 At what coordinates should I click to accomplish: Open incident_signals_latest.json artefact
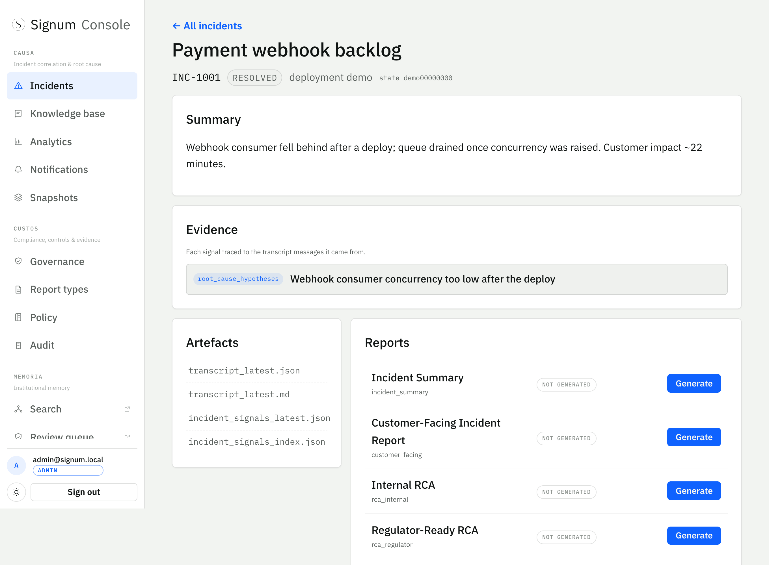click(x=259, y=418)
